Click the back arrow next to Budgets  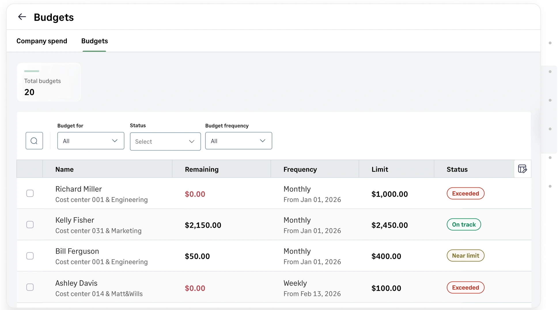(x=22, y=17)
